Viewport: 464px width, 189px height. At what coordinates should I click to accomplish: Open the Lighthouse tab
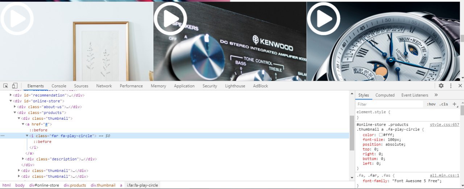[235, 86]
